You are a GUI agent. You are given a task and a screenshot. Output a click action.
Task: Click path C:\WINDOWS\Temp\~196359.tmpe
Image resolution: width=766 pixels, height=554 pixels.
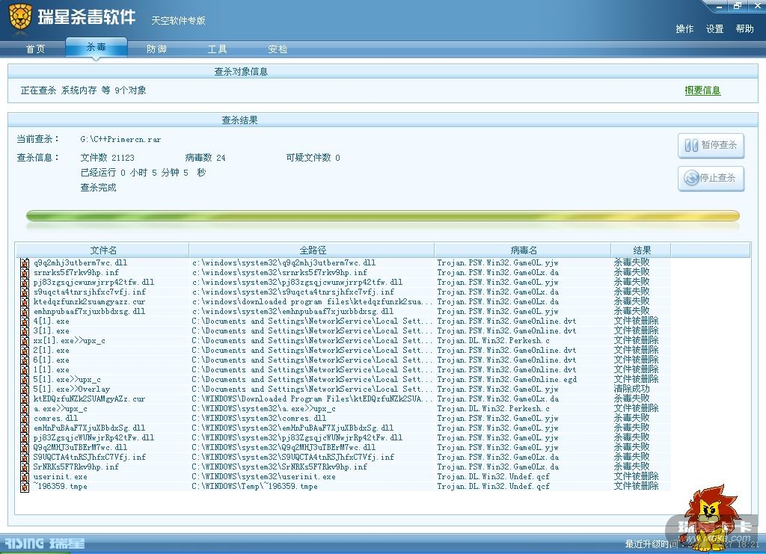(x=254, y=487)
